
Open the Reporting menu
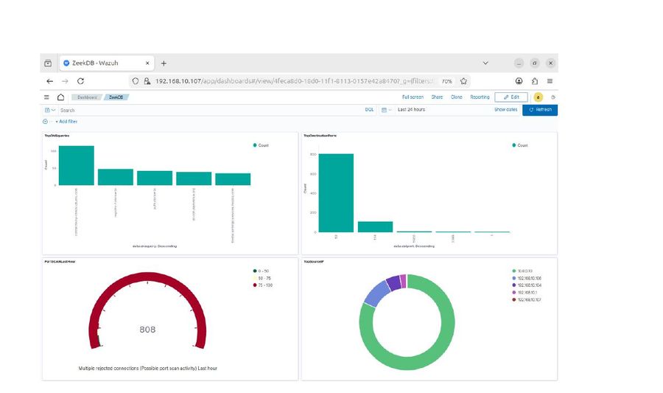pyautogui.click(x=480, y=97)
